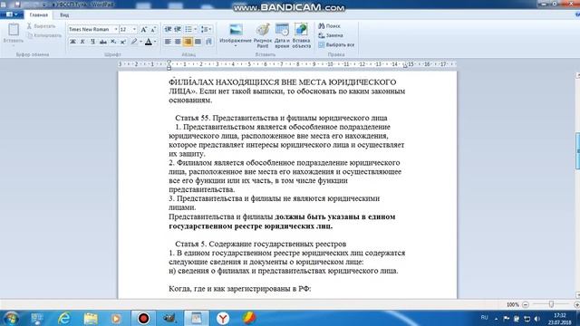Switch to the Главная tab
Image resolution: width=580 pixels, height=326 pixels.
(x=38, y=14)
